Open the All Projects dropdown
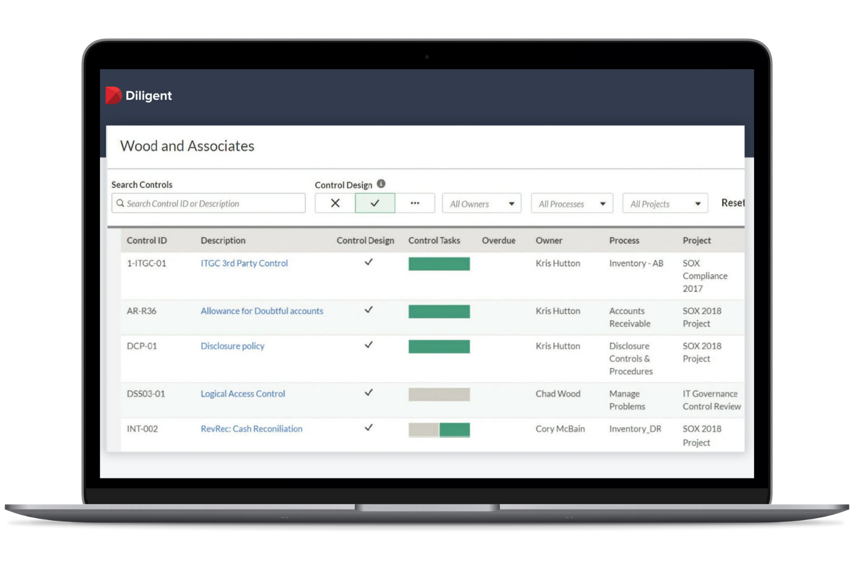The image size is (854, 569). pyautogui.click(x=664, y=203)
